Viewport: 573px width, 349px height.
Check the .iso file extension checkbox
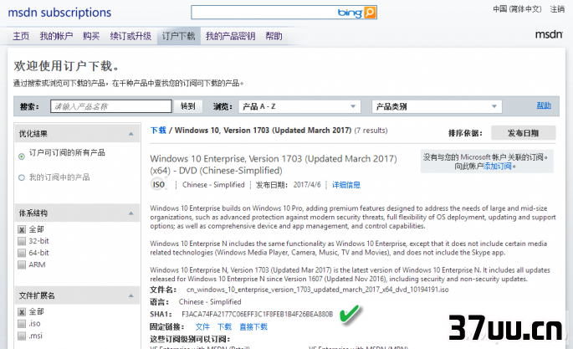pos(22,324)
